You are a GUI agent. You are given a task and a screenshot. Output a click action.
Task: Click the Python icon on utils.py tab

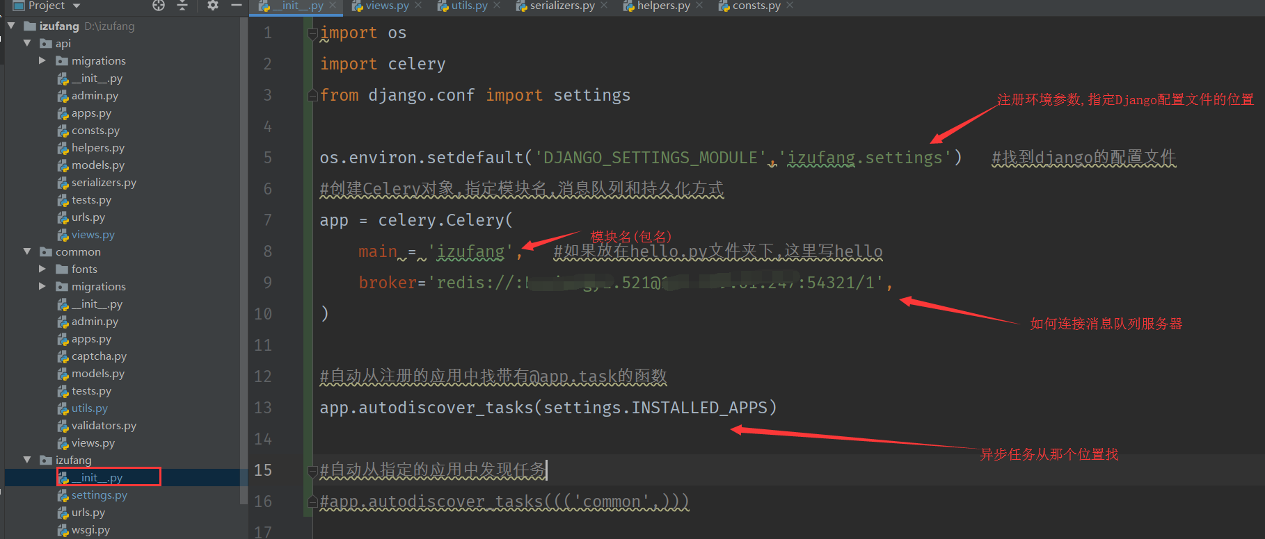[x=443, y=6]
